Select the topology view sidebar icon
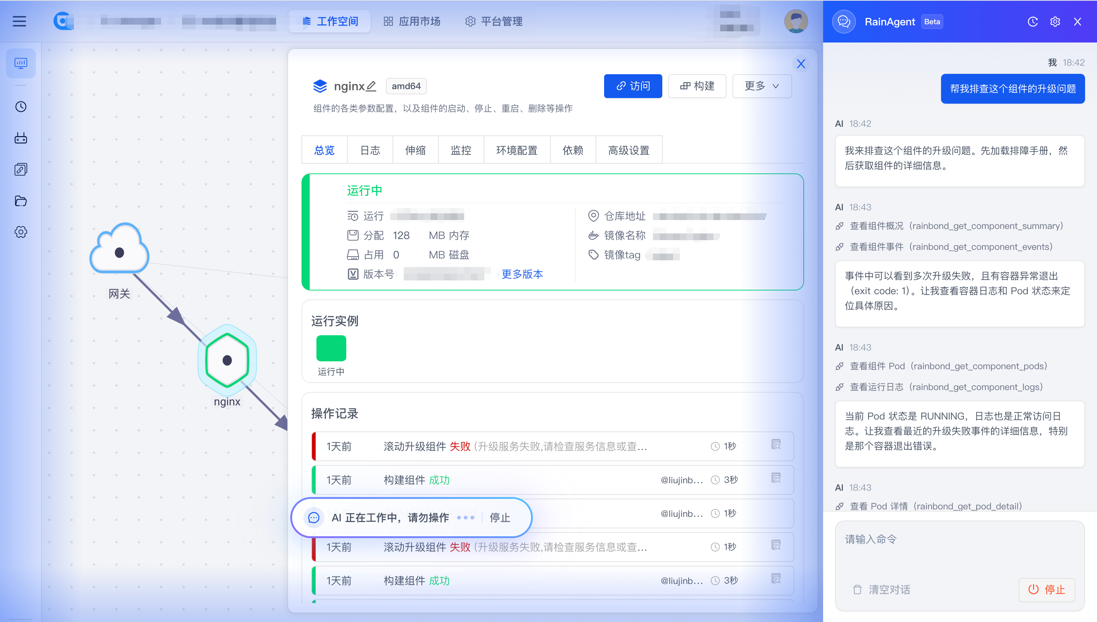Viewport: 1097px width, 622px height. pyautogui.click(x=21, y=63)
